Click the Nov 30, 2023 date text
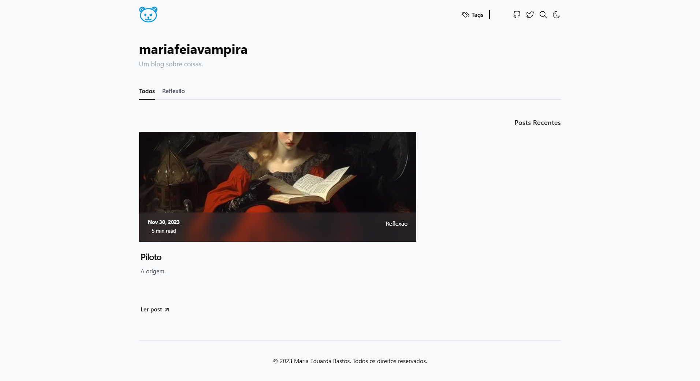The height and width of the screenshot is (381, 700). tap(164, 222)
